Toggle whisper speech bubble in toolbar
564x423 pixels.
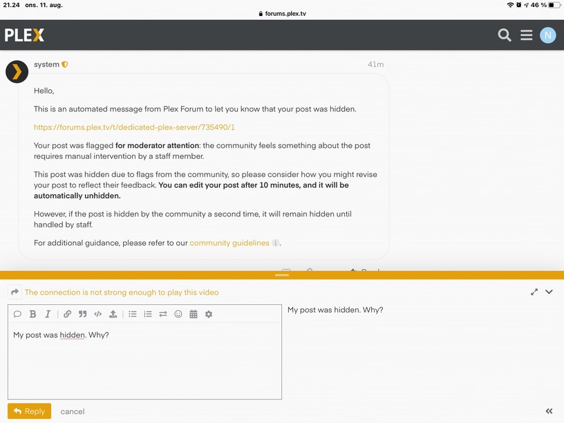pyautogui.click(x=17, y=314)
